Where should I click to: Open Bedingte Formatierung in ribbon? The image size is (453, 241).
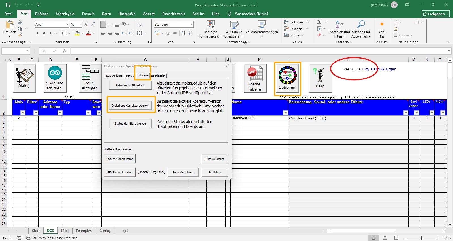[x=210, y=29]
